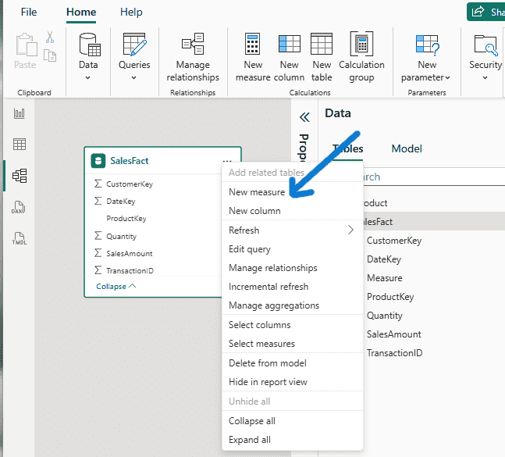The image size is (505, 457).
Task: Select Product table in Data pane
Action: point(432,203)
